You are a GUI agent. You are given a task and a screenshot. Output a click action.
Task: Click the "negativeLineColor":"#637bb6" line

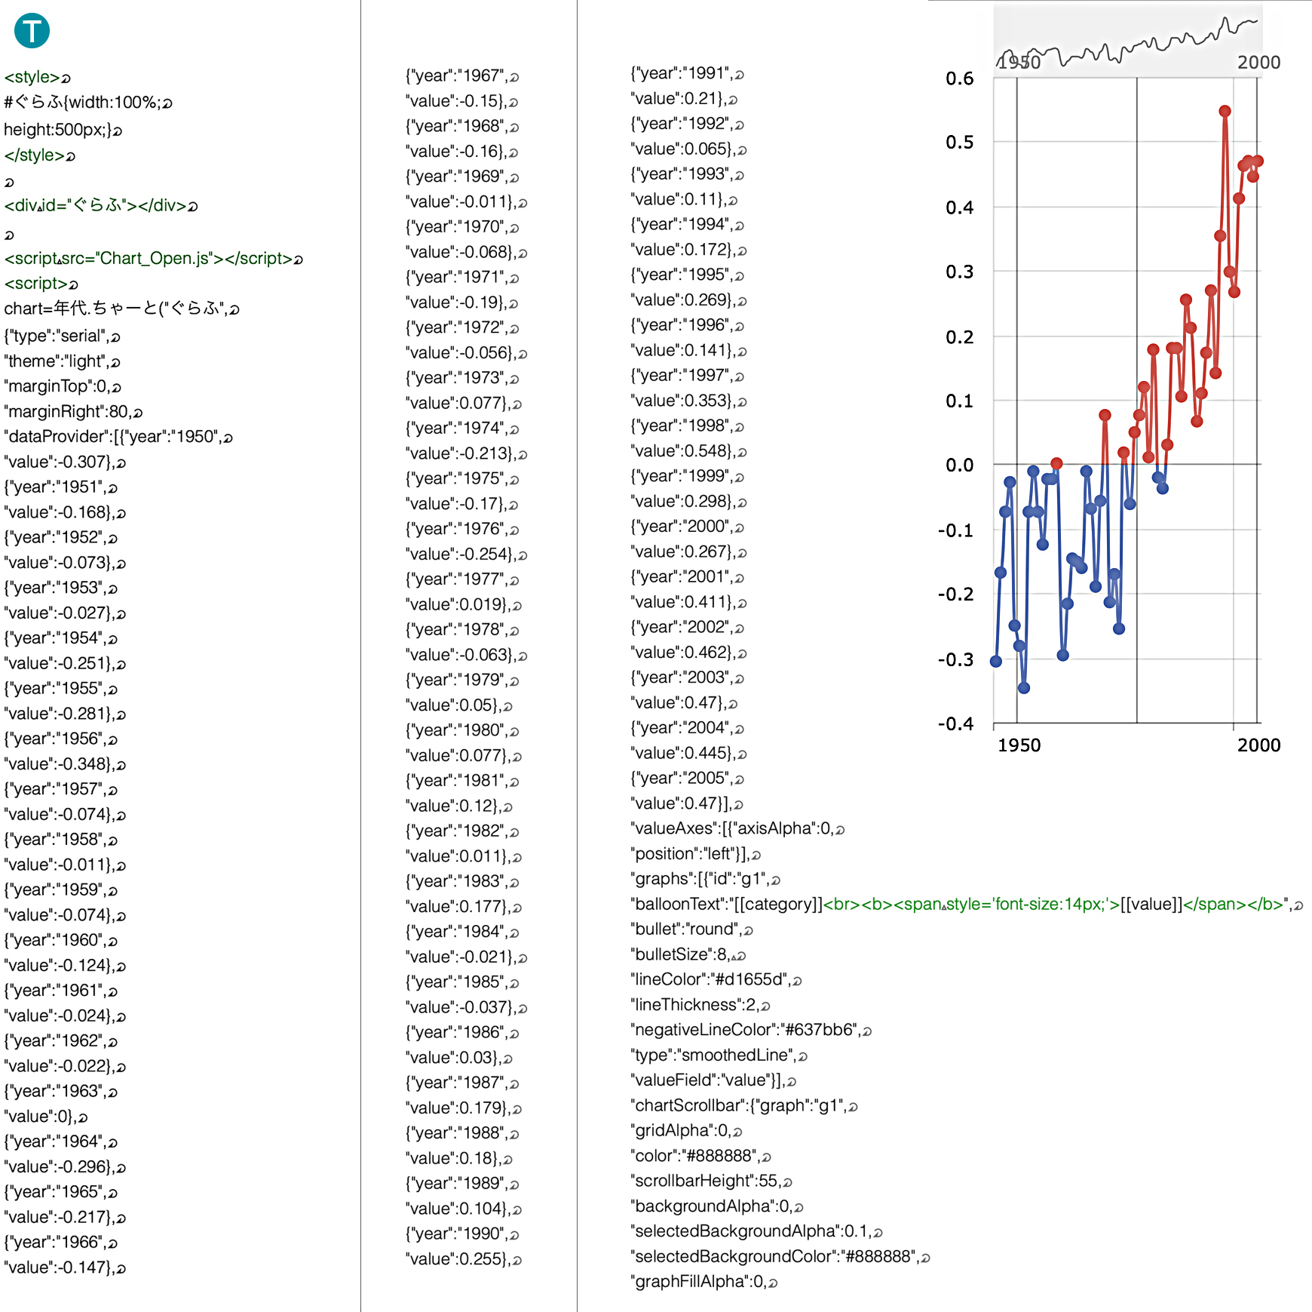pyautogui.click(x=752, y=1031)
